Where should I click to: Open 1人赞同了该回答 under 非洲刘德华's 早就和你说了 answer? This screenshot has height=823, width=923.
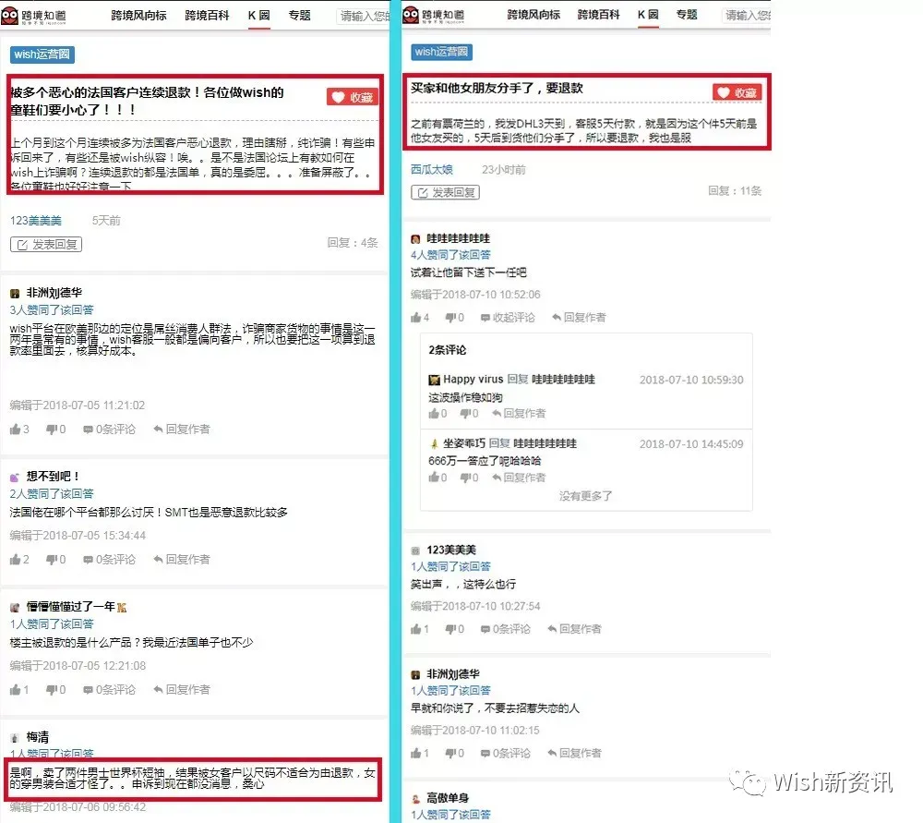(450, 690)
